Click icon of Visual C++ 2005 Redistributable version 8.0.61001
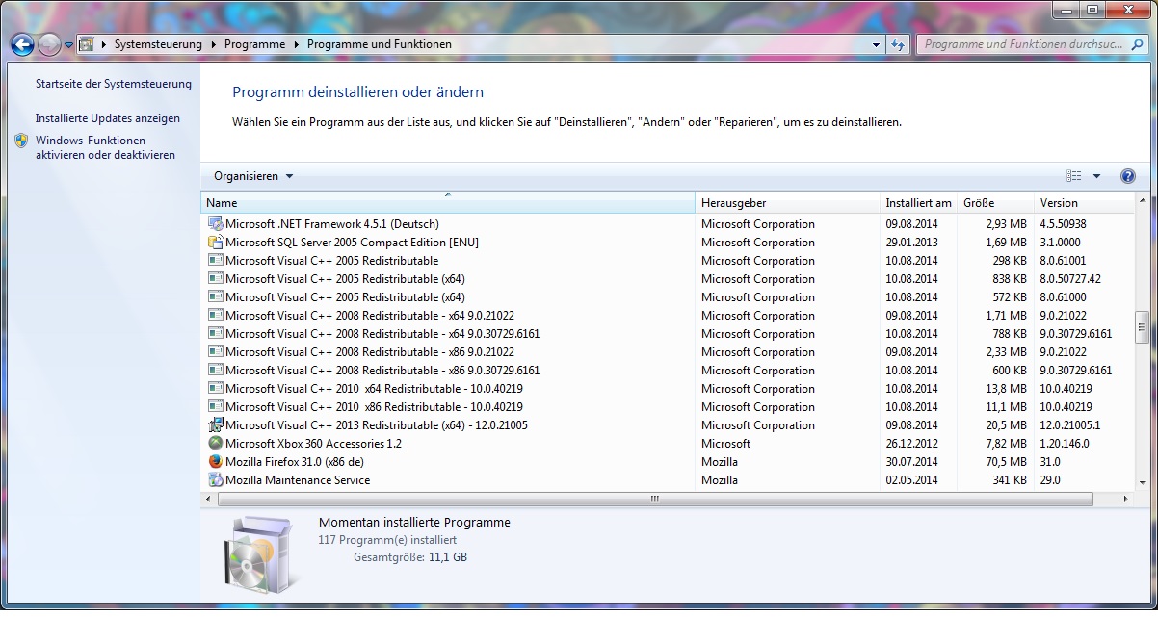 pos(216,260)
